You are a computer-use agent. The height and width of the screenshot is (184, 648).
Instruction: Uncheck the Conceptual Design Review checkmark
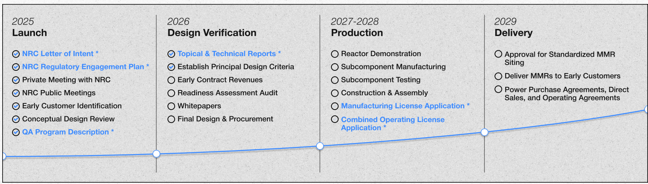click(16, 119)
